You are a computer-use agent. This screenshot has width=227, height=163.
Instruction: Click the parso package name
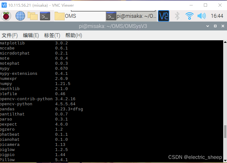pos(6,119)
